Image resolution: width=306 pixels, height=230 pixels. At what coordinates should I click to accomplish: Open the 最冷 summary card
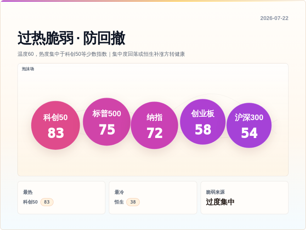click(153, 198)
